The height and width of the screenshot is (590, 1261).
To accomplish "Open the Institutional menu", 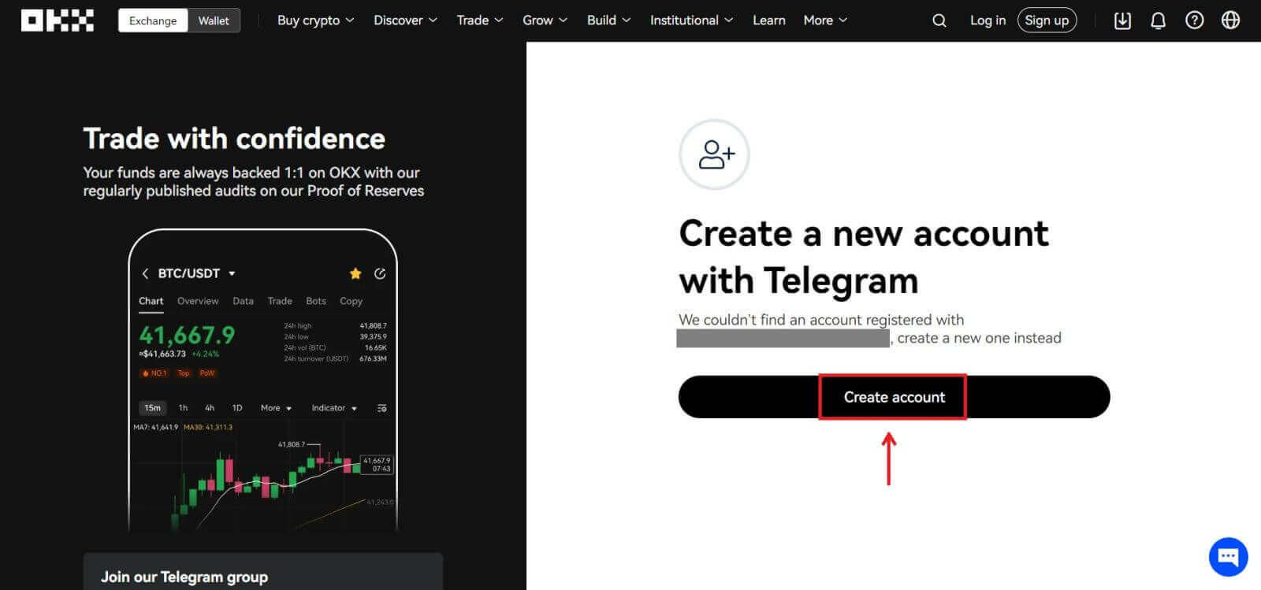I will pos(690,20).
